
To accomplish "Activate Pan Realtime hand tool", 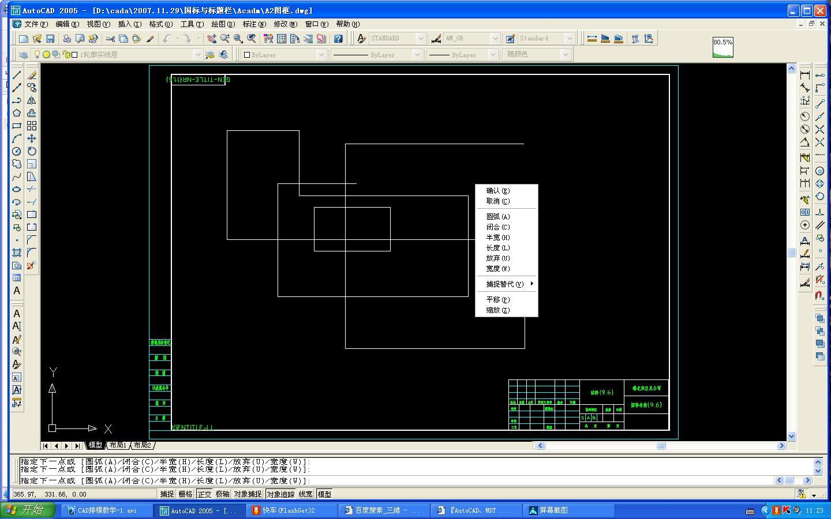I will click(x=212, y=39).
